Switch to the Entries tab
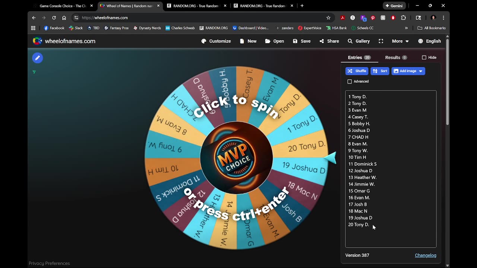 pyautogui.click(x=359, y=57)
